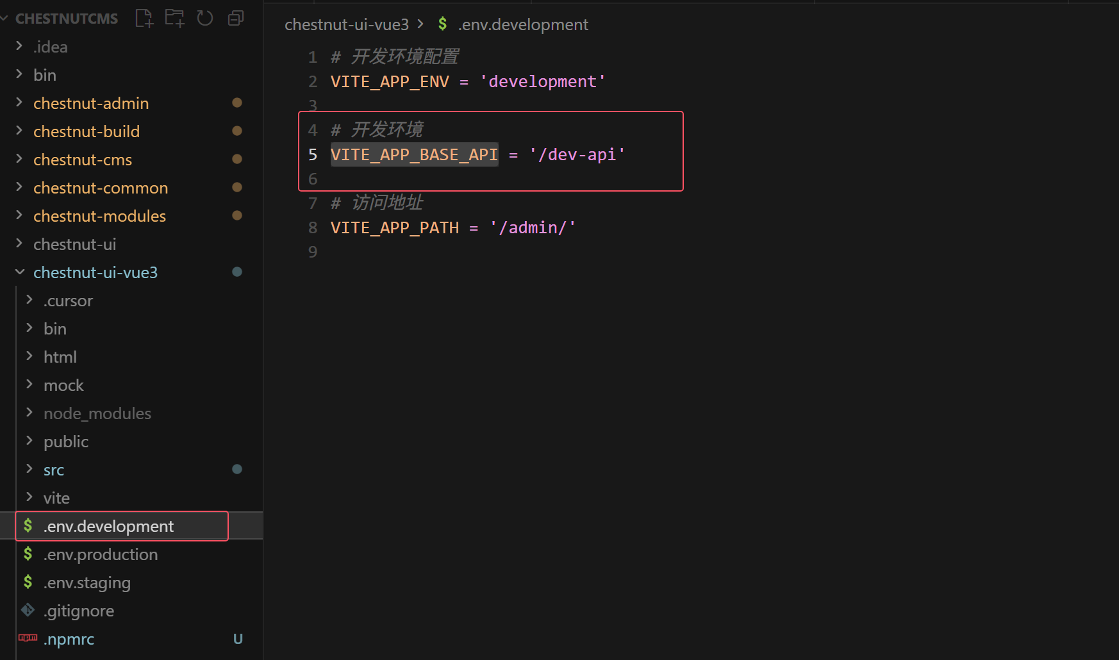Expand the chestnut-admin folder
This screenshot has width=1119, height=660.
click(x=19, y=103)
